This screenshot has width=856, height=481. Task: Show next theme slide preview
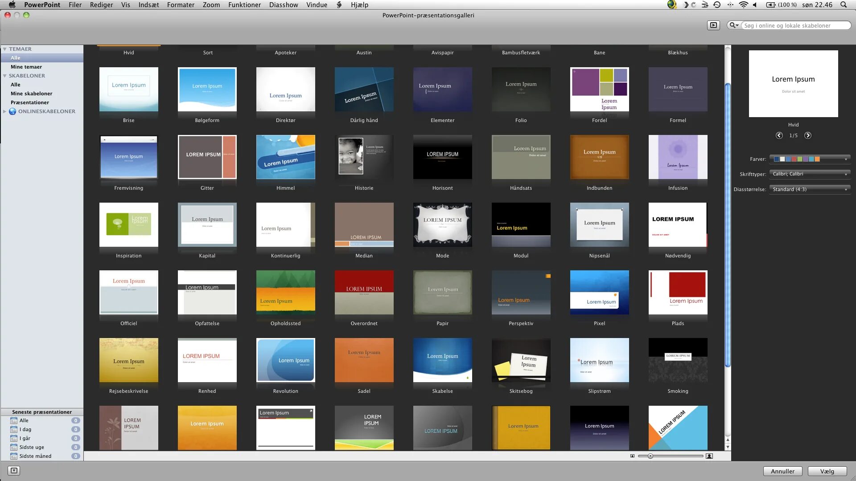pyautogui.click(x=807, y=135)
